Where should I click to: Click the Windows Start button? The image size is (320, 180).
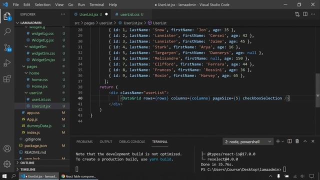pos(4,176)
